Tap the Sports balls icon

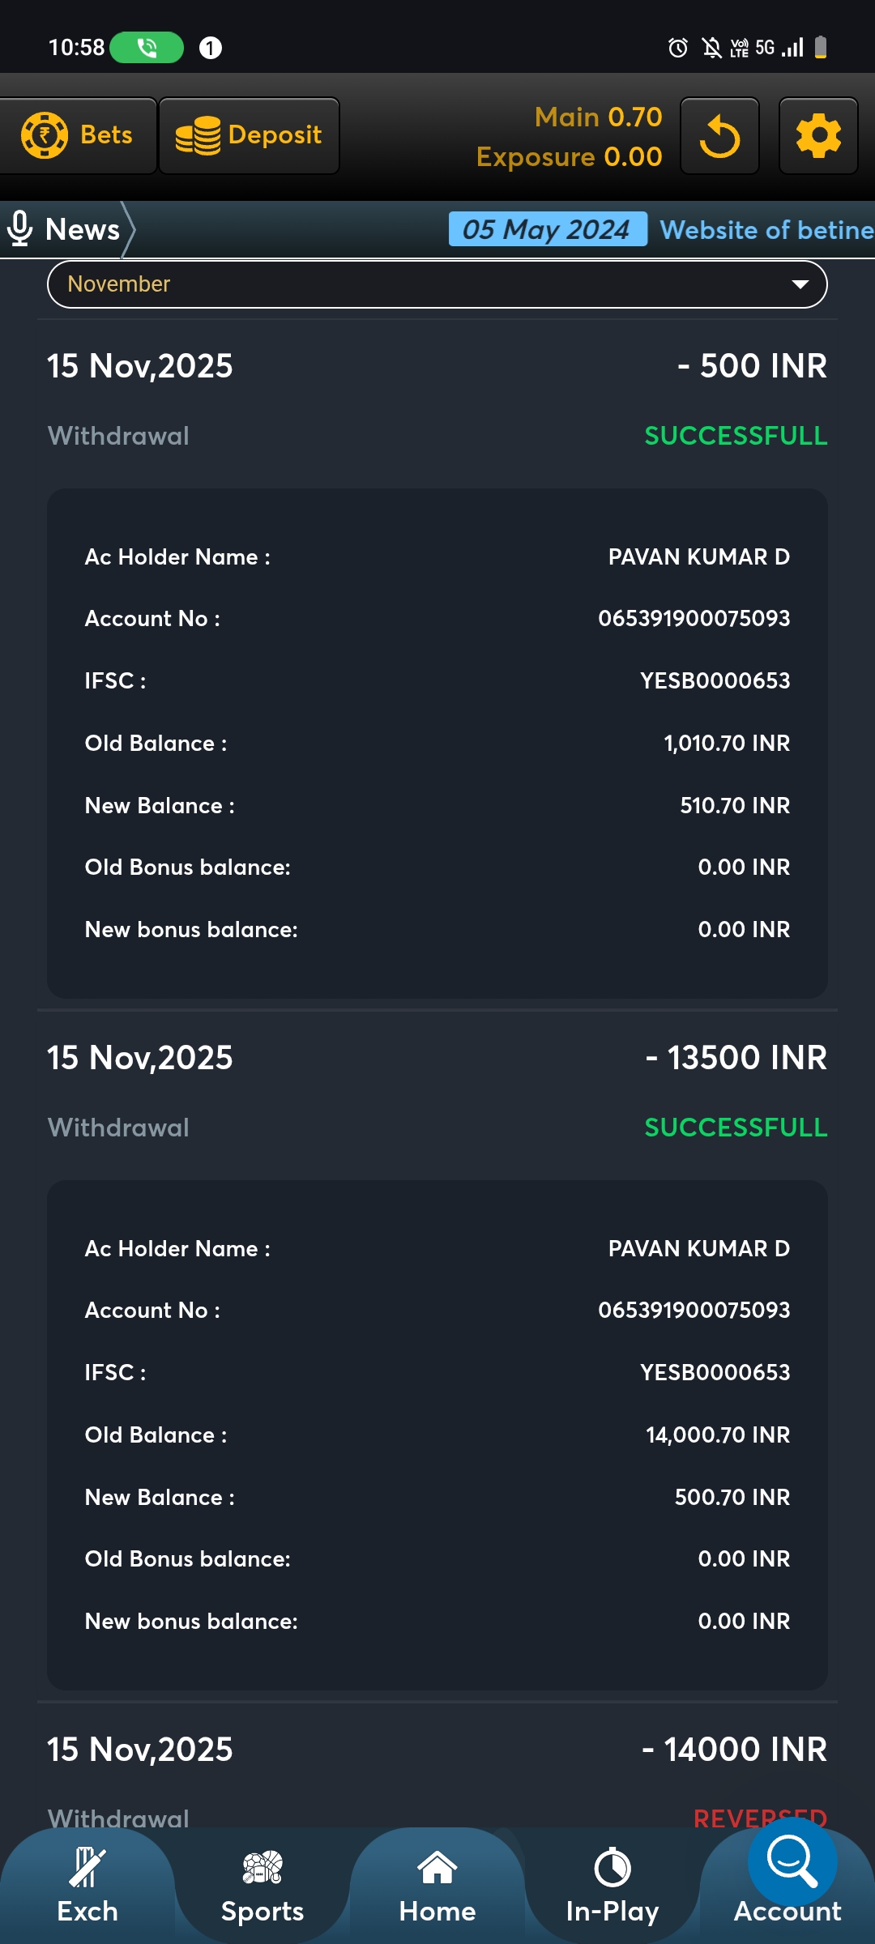click(x=262, y=1868)
